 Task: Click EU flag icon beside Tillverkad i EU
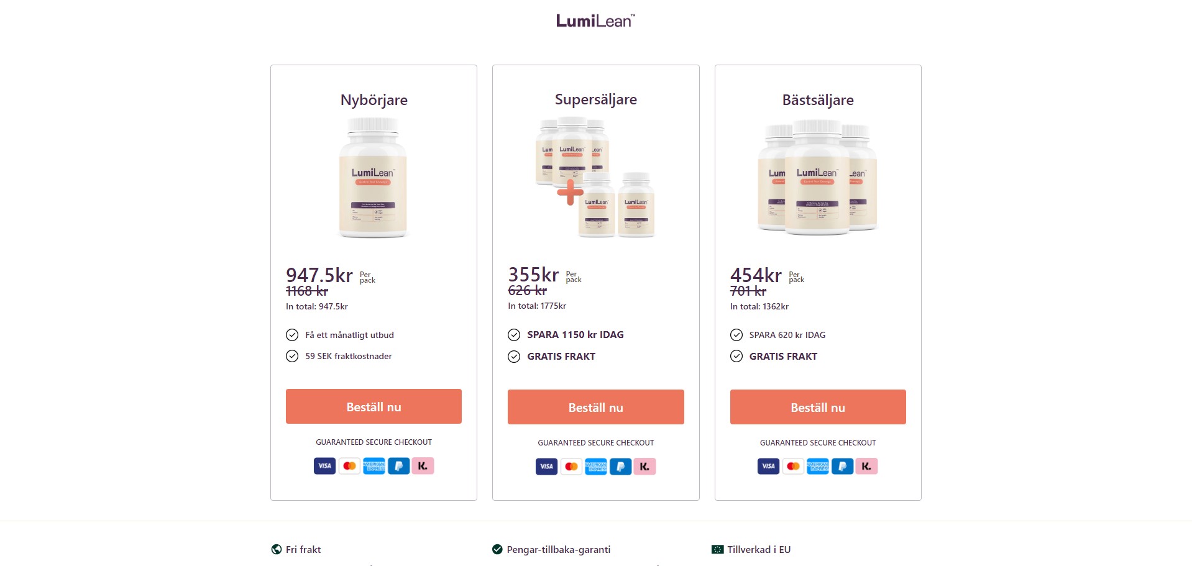(717, 549)
